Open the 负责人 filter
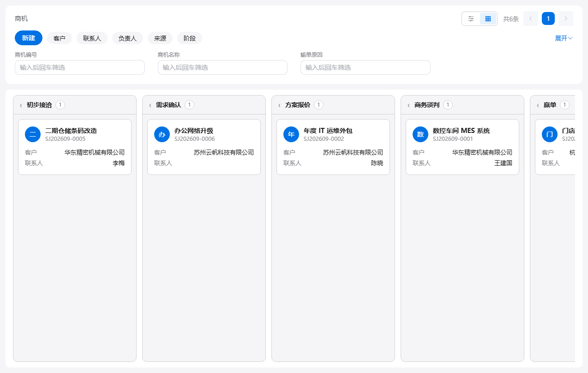The width and height of the screenshot is (588, 373). (x=127, y=38)
